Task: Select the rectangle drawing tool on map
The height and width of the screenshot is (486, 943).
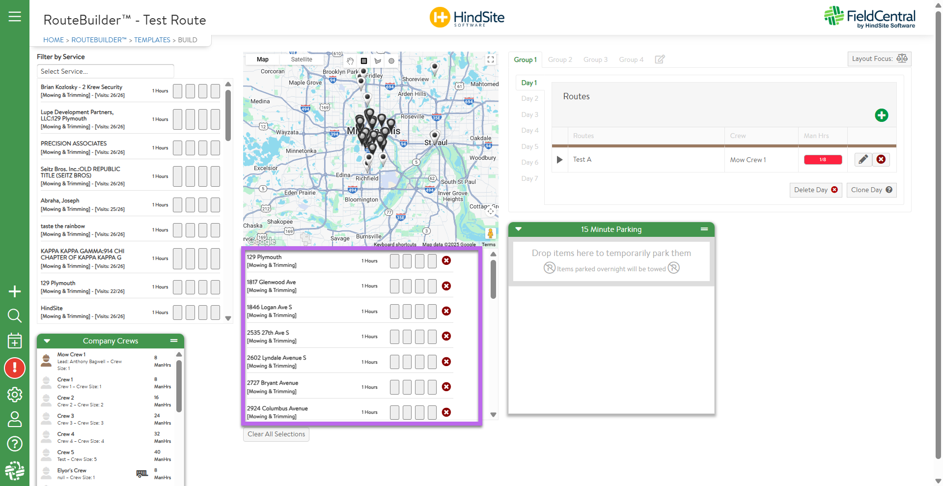Action: [364, 61]
